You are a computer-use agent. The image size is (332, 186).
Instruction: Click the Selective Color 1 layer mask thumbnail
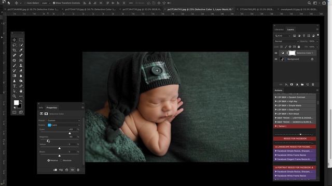292,53
